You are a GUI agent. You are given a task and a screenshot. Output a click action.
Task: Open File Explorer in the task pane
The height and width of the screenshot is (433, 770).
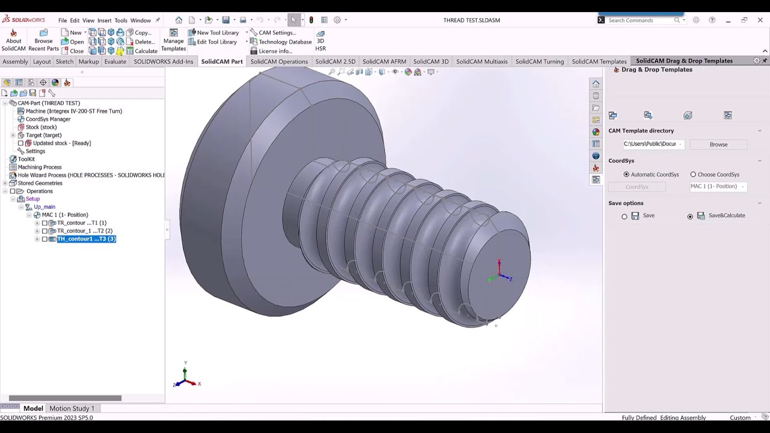(596, 108)
